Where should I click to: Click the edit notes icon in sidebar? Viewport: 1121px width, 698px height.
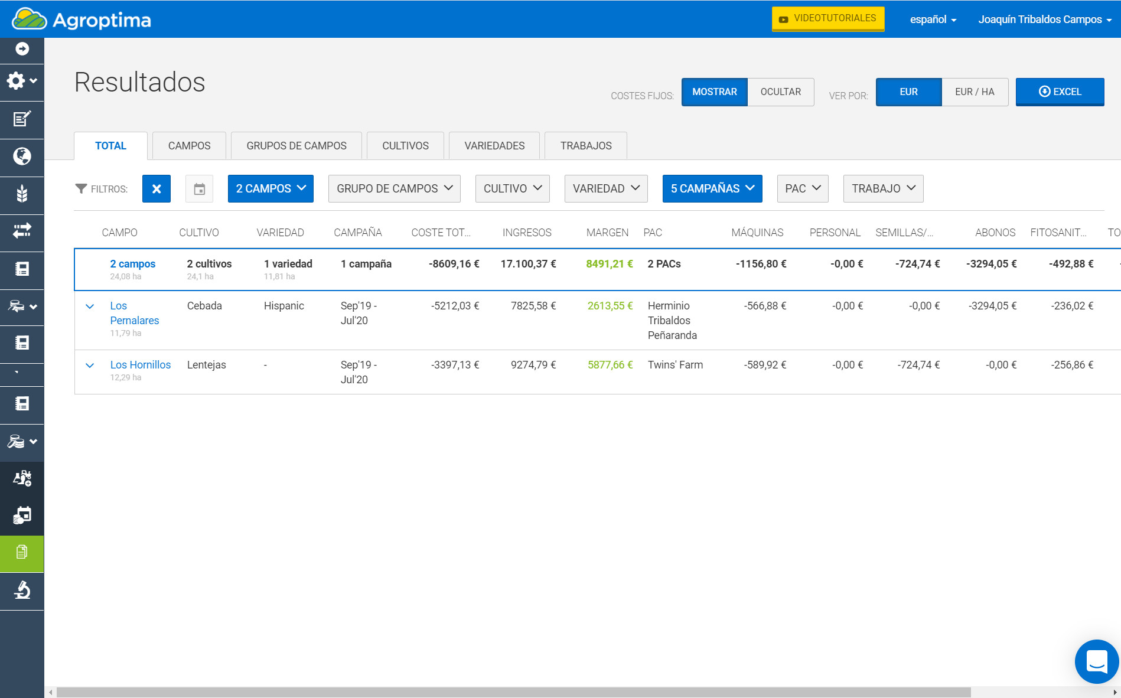coord(22,119)
